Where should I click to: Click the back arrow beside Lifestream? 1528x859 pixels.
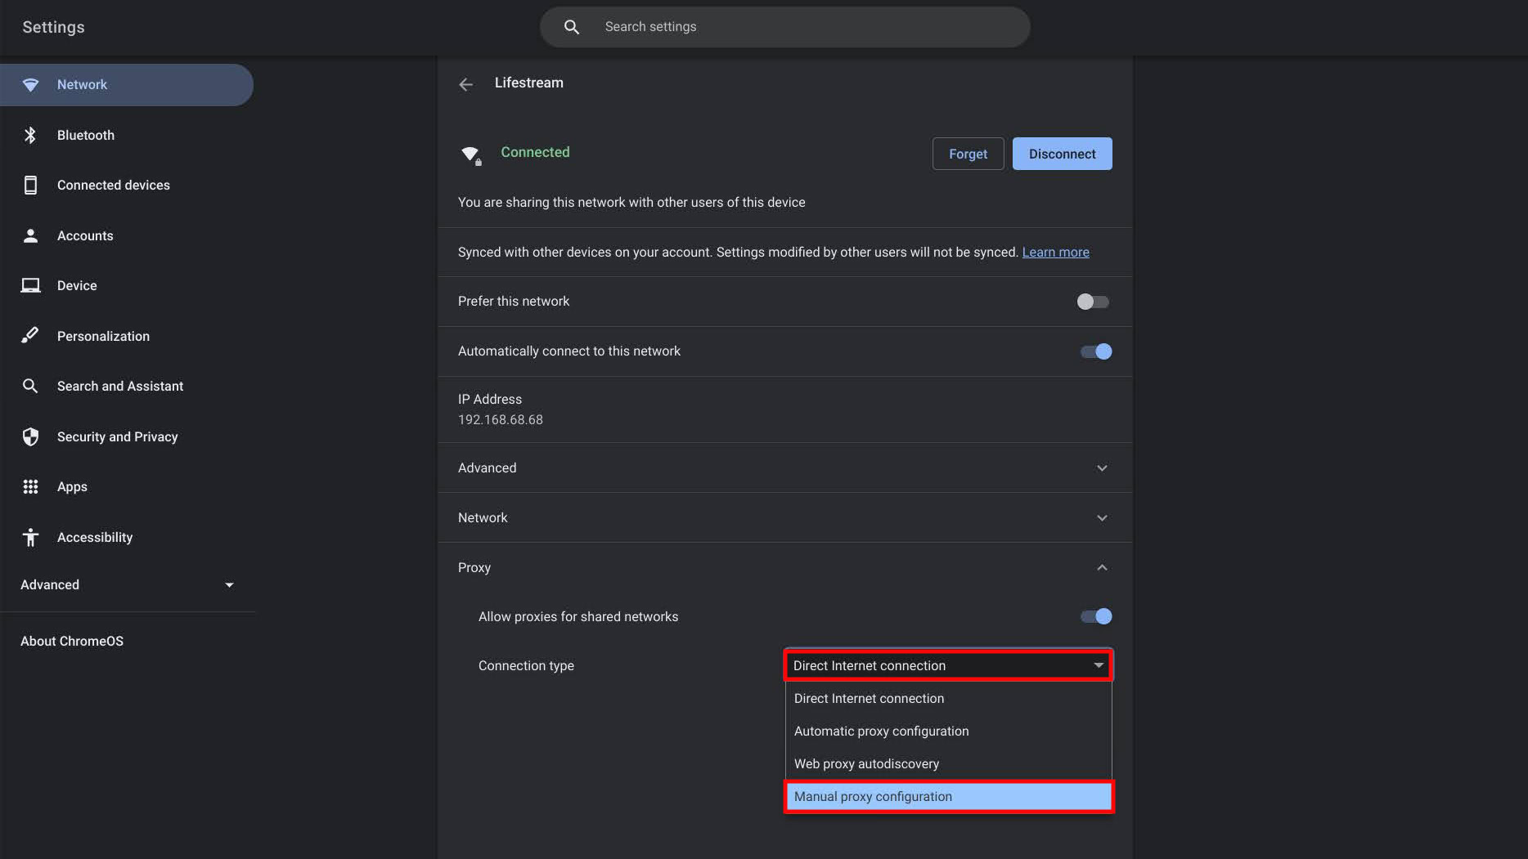pyautogui.click(x=466, y=84)
